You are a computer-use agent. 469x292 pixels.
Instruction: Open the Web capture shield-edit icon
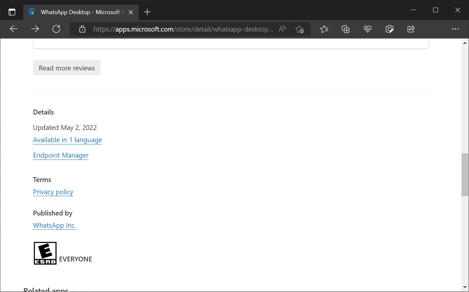[x=390, y=29]
